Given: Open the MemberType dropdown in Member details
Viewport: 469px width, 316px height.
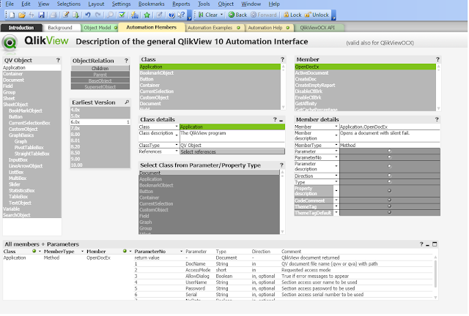Looking at the screenshot, I should click(336, 145).
